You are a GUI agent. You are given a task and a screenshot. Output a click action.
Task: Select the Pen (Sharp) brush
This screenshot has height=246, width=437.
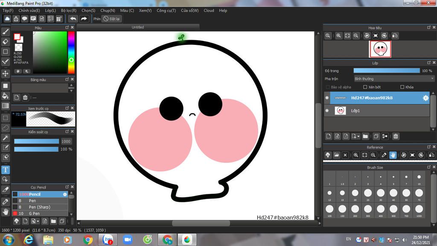(40, 207)
